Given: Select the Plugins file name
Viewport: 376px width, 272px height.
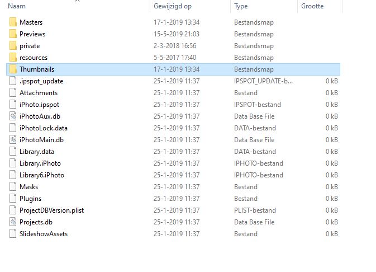Looking at the screenshot, I should click(31, 199).
